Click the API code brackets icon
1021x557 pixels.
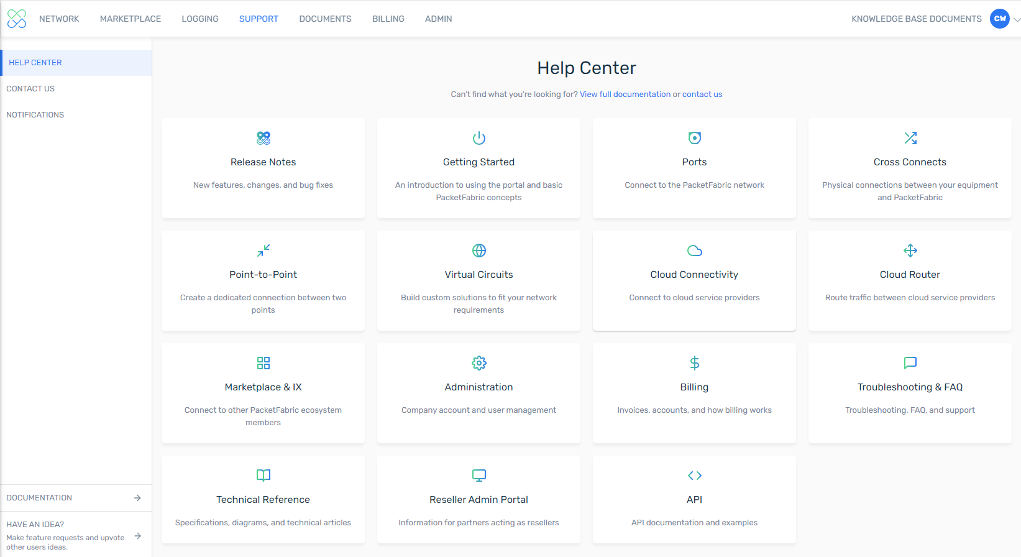(695, 476)
